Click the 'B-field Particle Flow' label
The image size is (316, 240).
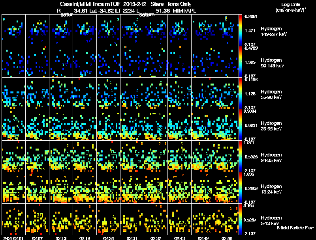(295, 228)
